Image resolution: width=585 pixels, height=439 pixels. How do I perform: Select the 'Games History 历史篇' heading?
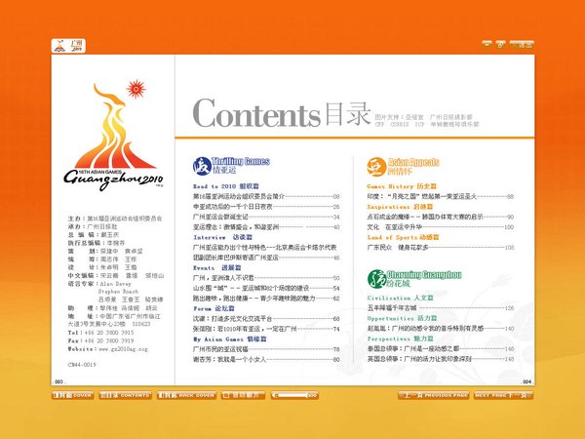(402, 186)
